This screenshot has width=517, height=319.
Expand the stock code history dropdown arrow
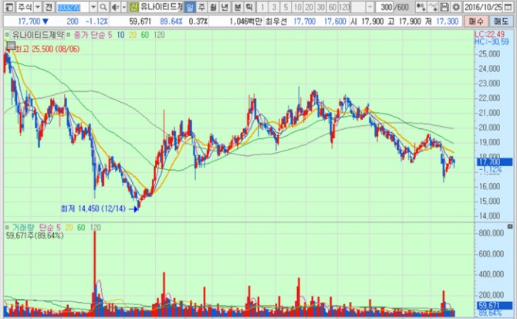[93, 7]
